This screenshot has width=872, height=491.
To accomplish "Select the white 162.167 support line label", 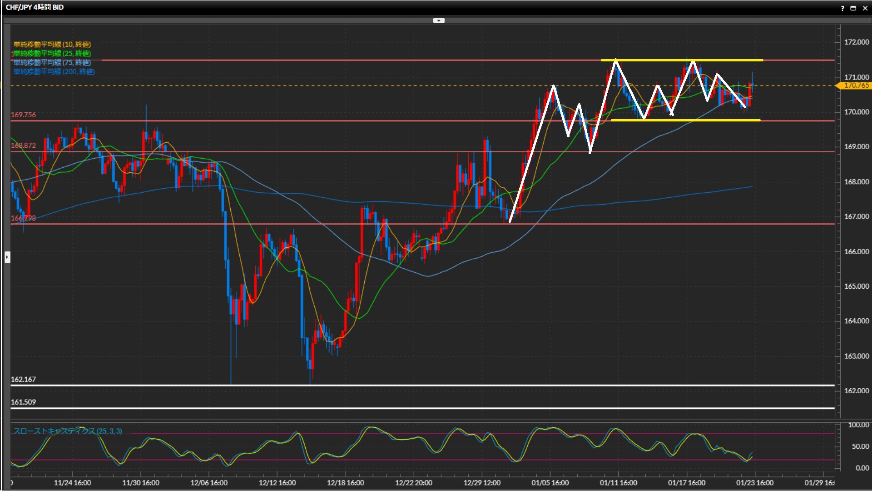I will tap(23, 379).
